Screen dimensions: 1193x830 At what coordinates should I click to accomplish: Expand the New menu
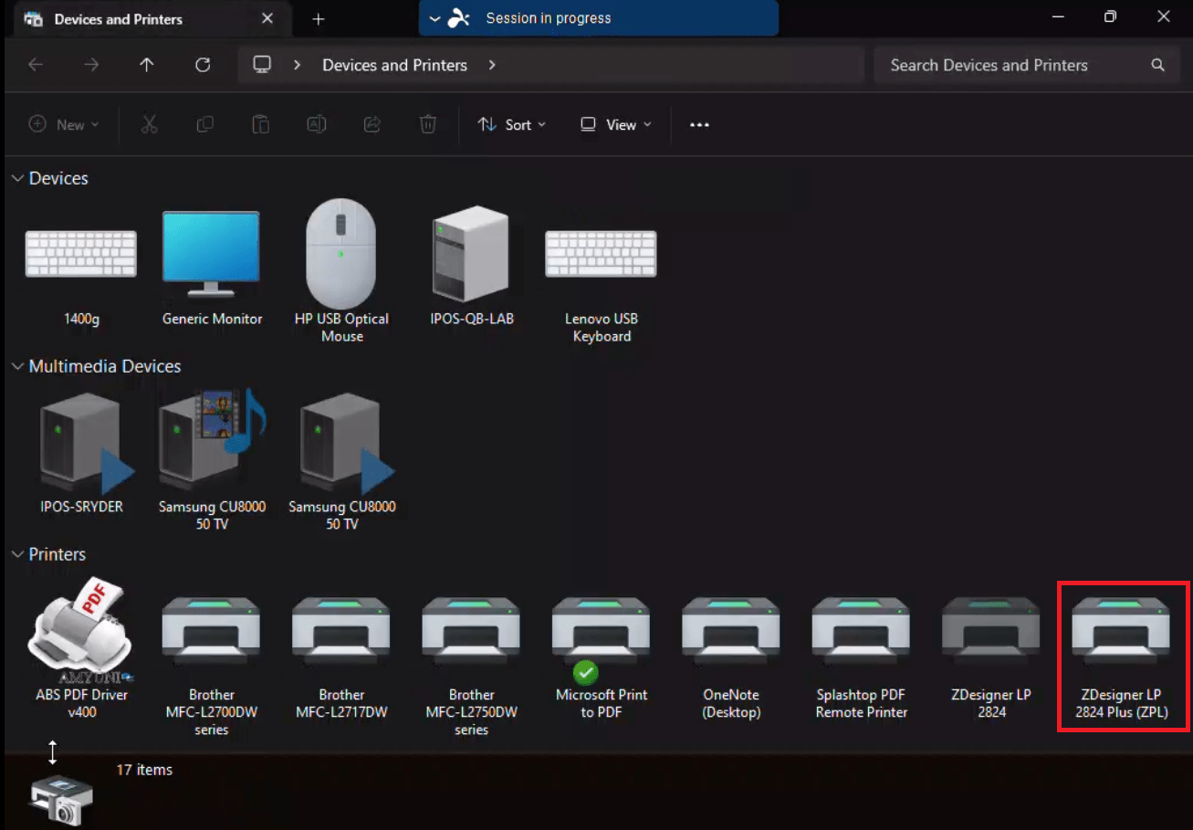click(64, 124)
